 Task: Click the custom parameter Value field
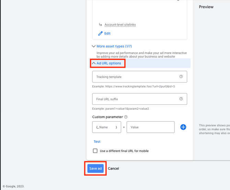(150, 127)
